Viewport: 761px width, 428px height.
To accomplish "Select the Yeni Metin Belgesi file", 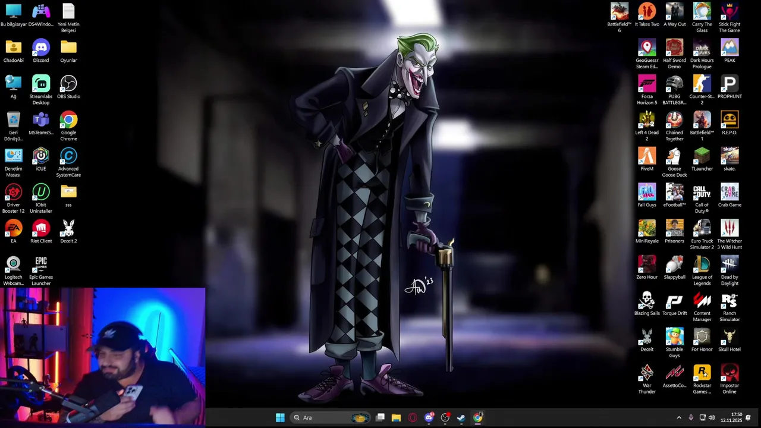I will tap(68, 11).
